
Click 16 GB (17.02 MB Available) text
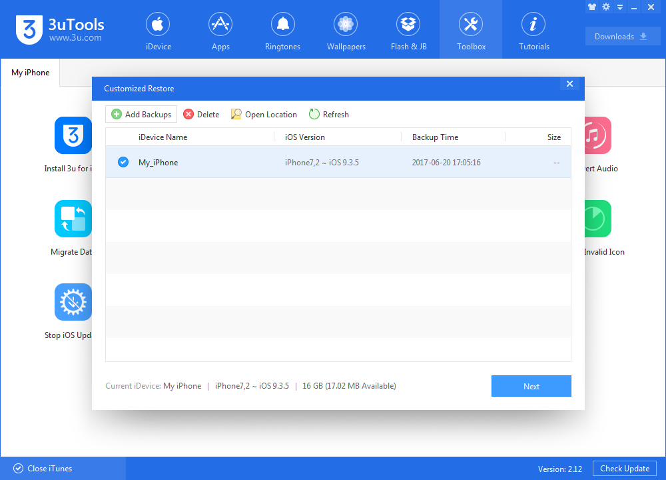tap(349, 385)
